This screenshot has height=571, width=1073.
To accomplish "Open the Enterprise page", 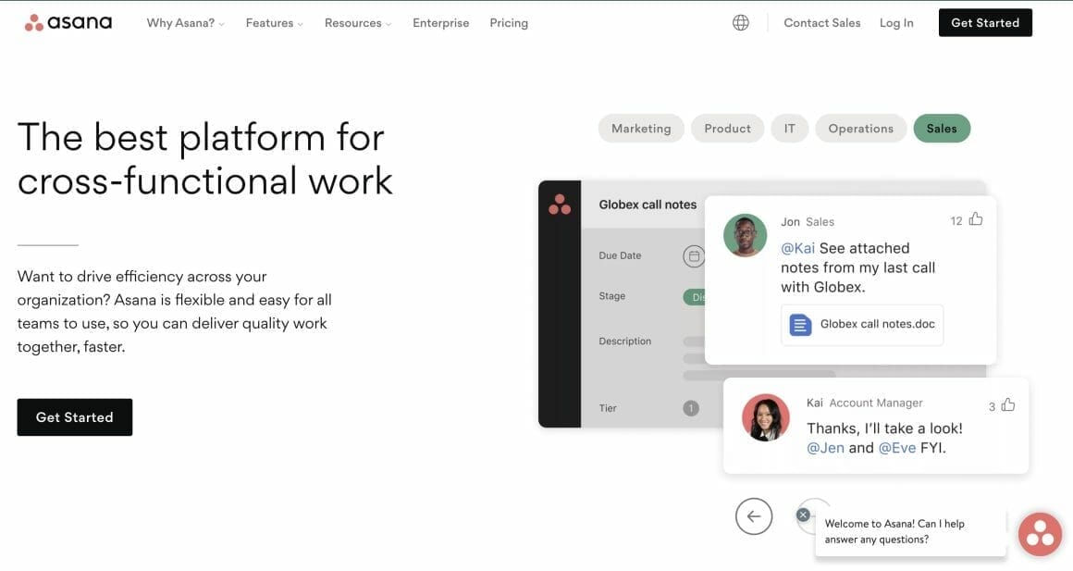I will point(440,23).
